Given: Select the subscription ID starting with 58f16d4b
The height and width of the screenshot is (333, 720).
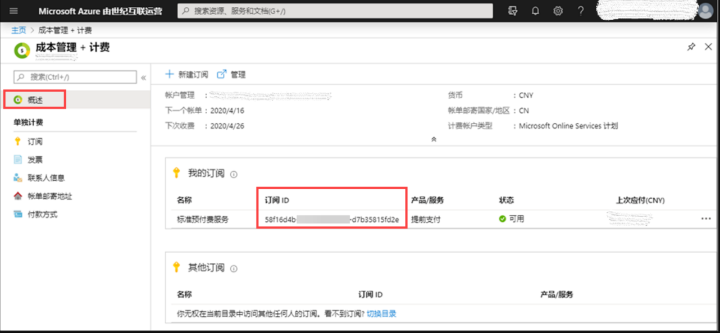Looking at the screenshot, I should [332, 219].
